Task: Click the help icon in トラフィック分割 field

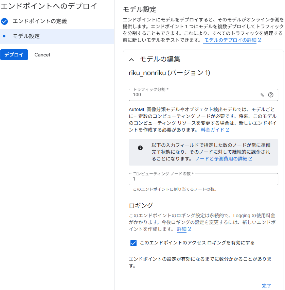Action: (x=271, y=95)
